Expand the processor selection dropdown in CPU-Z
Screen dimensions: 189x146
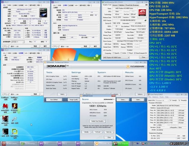pos(18,42)
